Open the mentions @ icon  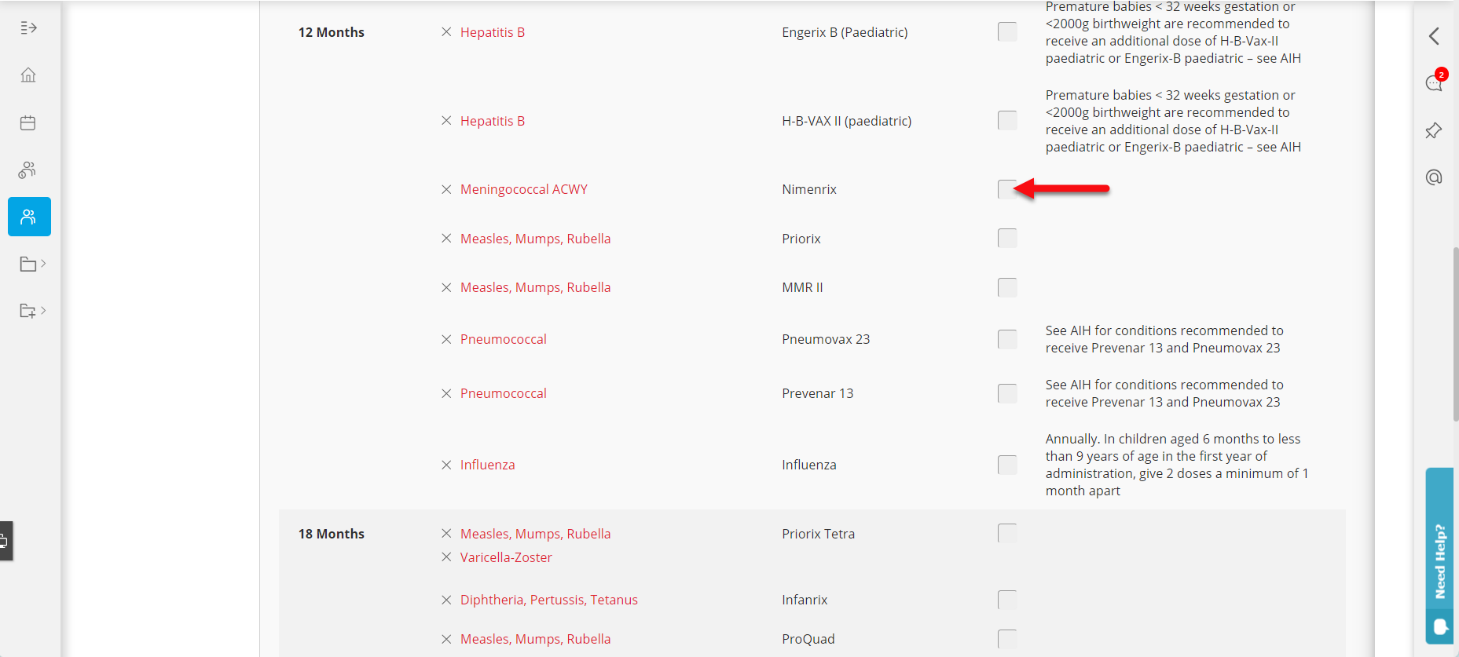[x=1434, y=177]
